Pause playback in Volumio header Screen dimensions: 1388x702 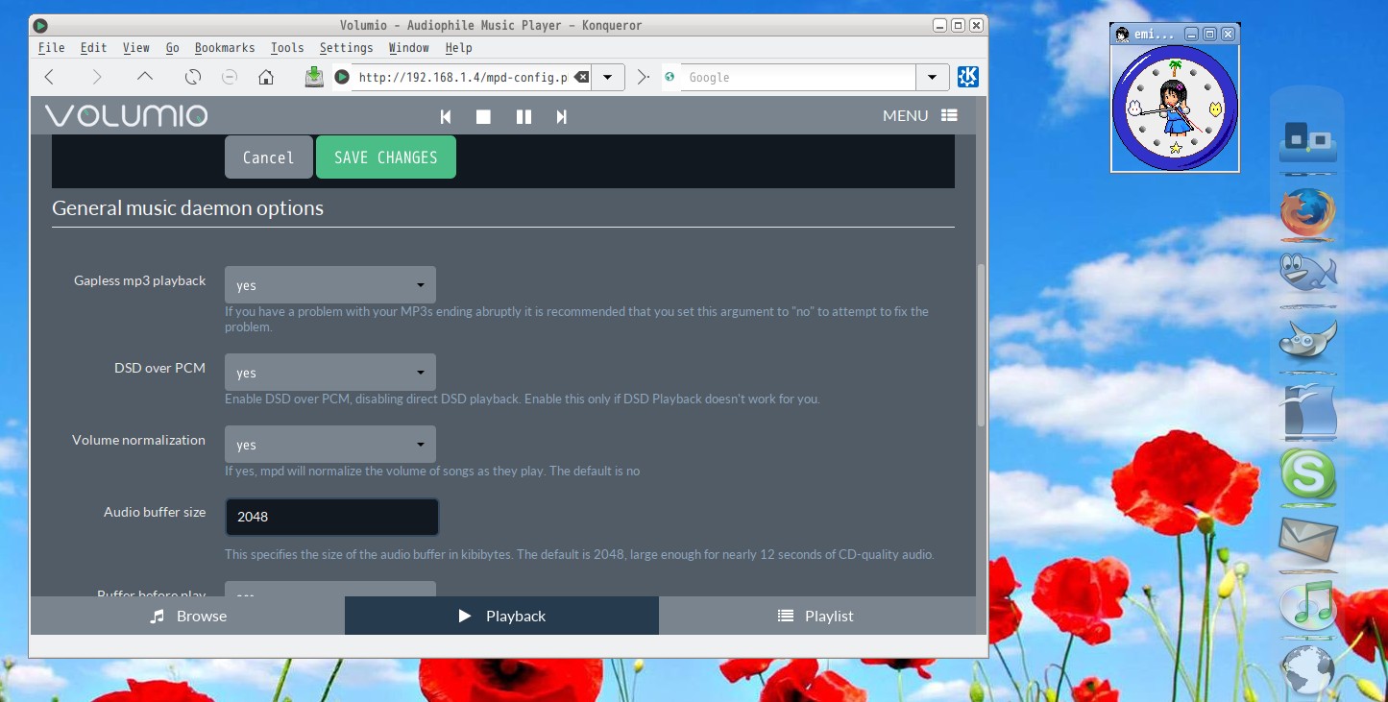click(x=524, y=116)
